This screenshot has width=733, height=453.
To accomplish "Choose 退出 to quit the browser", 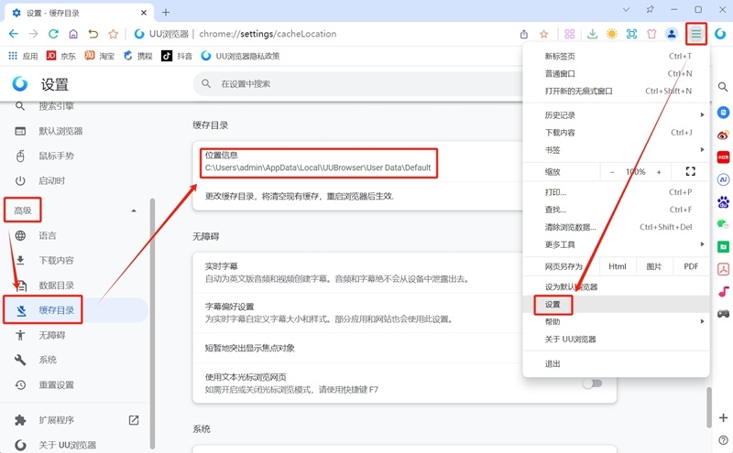I will coord(616,363).
